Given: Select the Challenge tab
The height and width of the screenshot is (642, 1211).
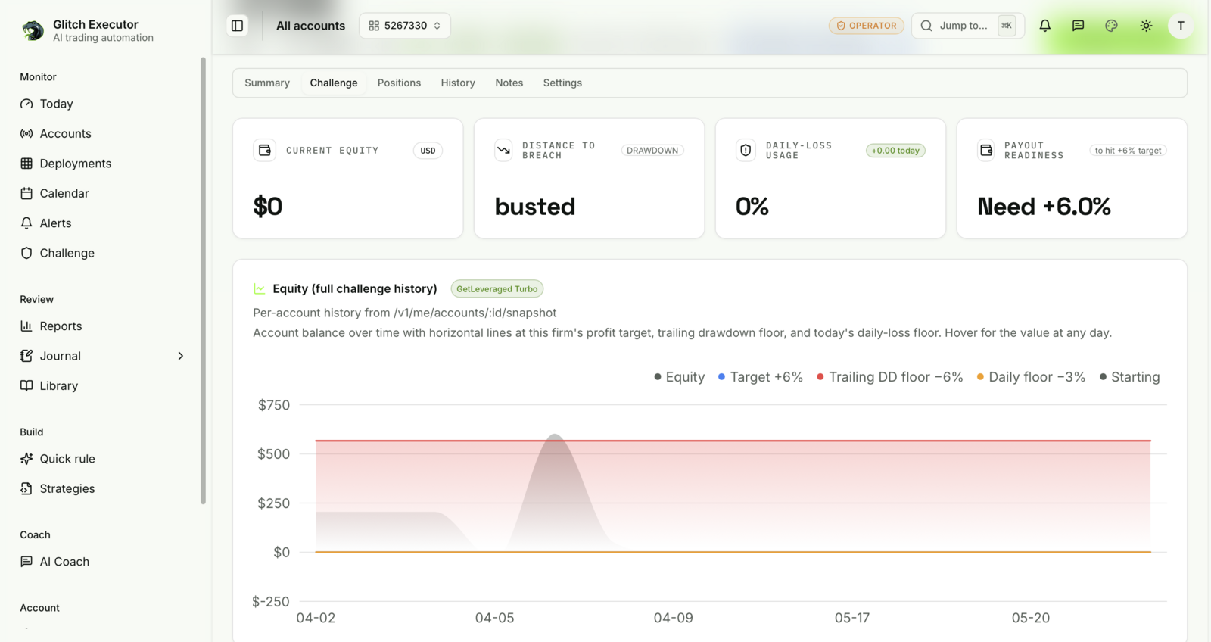Looking at the screenshot, I should tap(334, 83).
